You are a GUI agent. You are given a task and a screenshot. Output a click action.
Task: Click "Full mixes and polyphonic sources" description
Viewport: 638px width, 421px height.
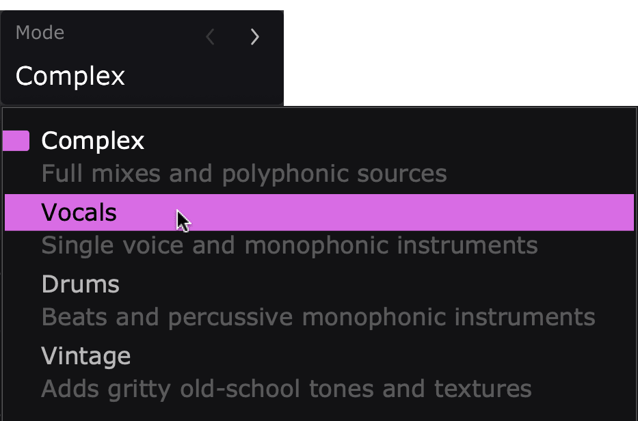coord(244,174)
